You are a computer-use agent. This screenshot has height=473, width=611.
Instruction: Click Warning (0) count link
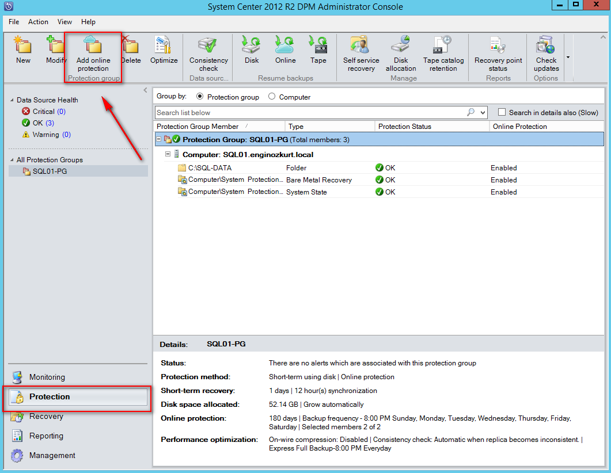(67, 135)
